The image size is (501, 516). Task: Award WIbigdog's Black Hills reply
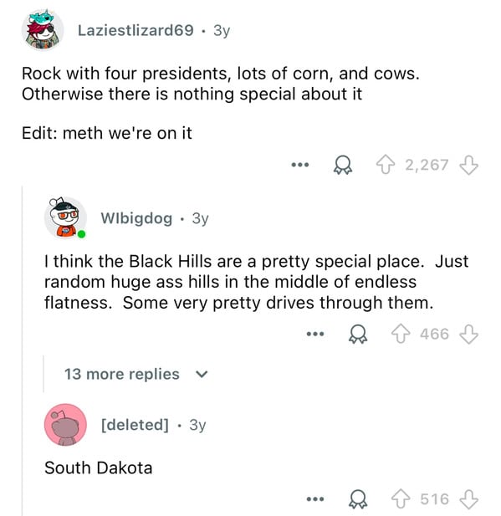358,334
